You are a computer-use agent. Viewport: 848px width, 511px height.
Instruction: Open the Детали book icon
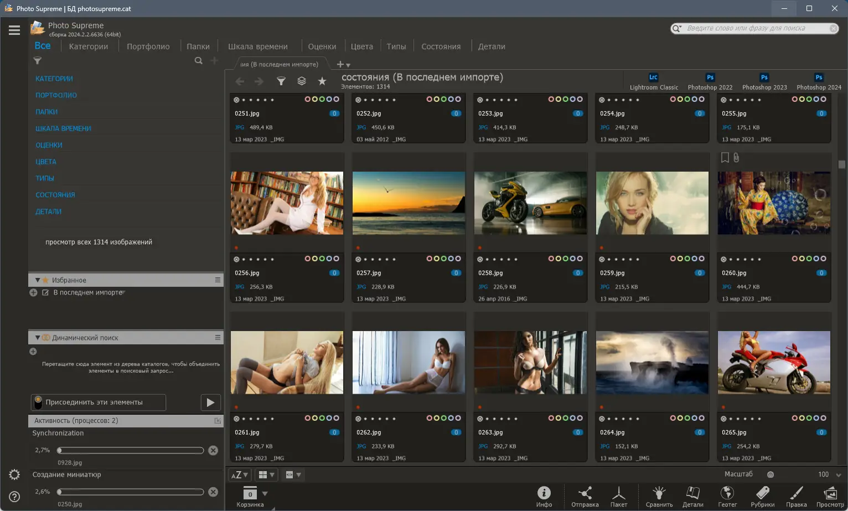pos(693,496)
